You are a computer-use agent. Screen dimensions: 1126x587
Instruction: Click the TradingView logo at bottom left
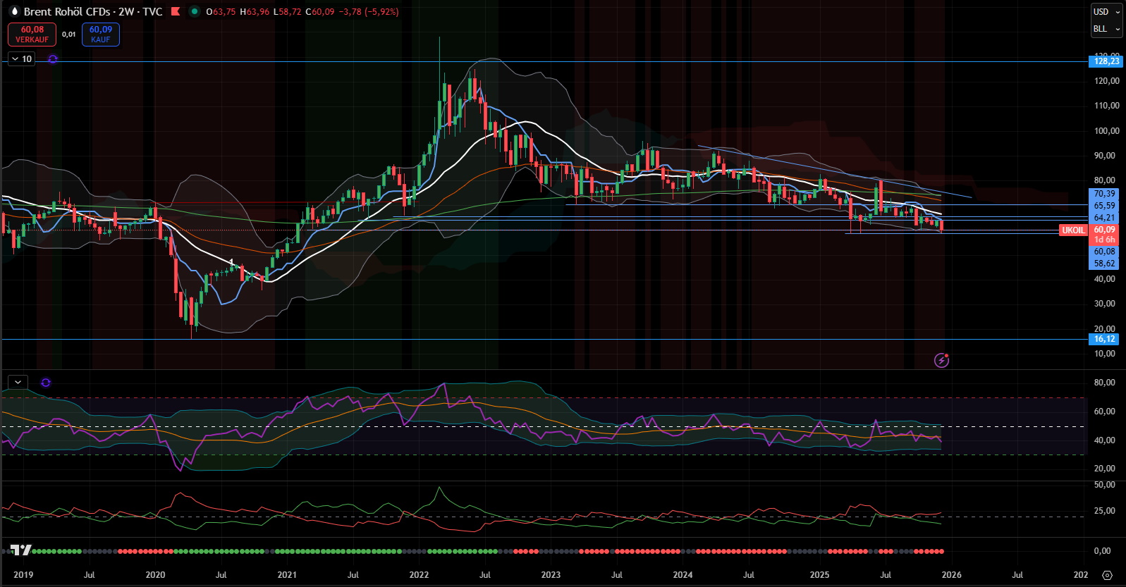tap(20, 550)
